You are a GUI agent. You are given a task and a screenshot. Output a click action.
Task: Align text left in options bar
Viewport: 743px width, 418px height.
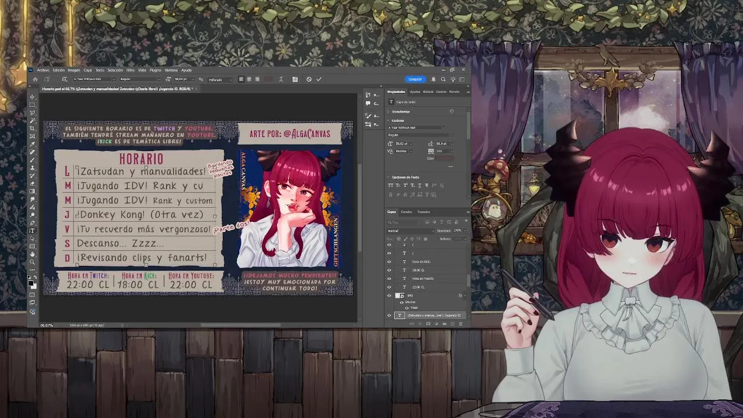click(x=241, y=79)
